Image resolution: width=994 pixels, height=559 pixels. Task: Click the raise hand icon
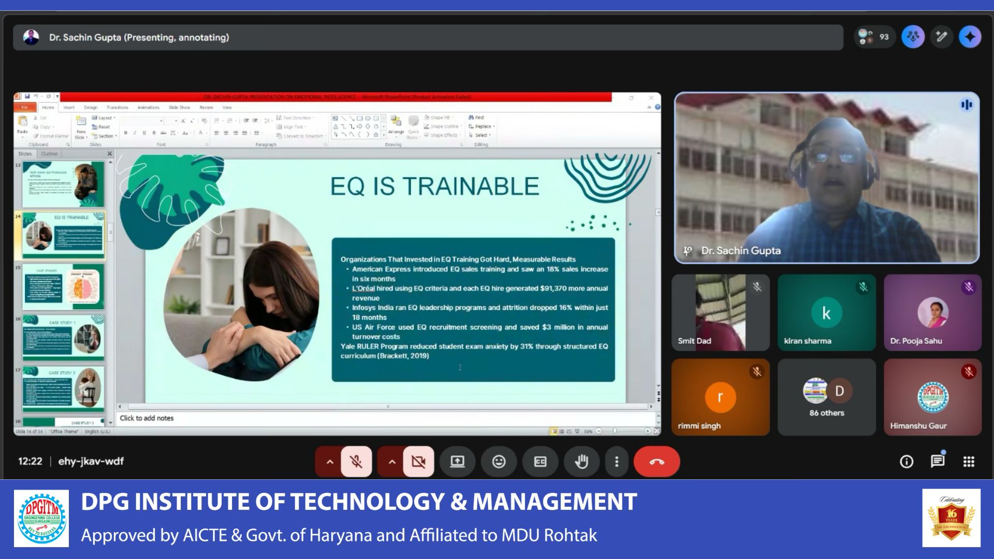coord(581,461)
